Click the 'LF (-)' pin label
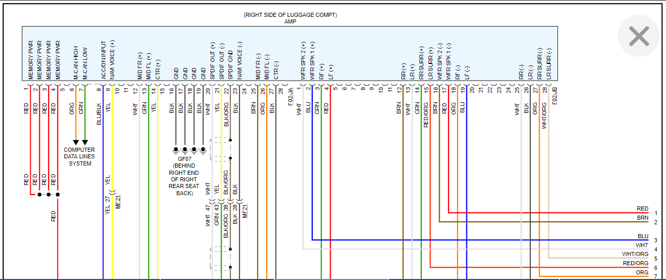 (x=467, y=72)
